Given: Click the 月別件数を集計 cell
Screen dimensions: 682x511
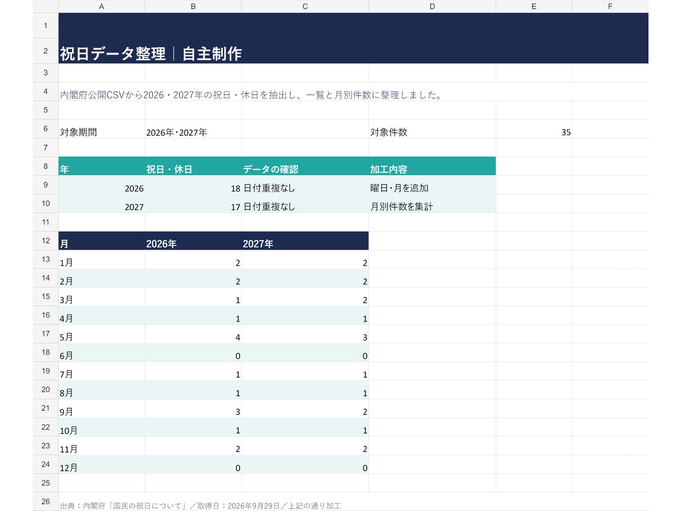Looking at the screenshot, I should click(x=433, y=204).
